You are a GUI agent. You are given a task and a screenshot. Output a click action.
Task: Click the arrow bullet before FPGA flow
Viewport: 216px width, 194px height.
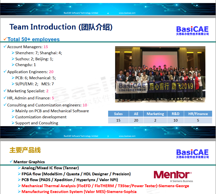(19, 174)
